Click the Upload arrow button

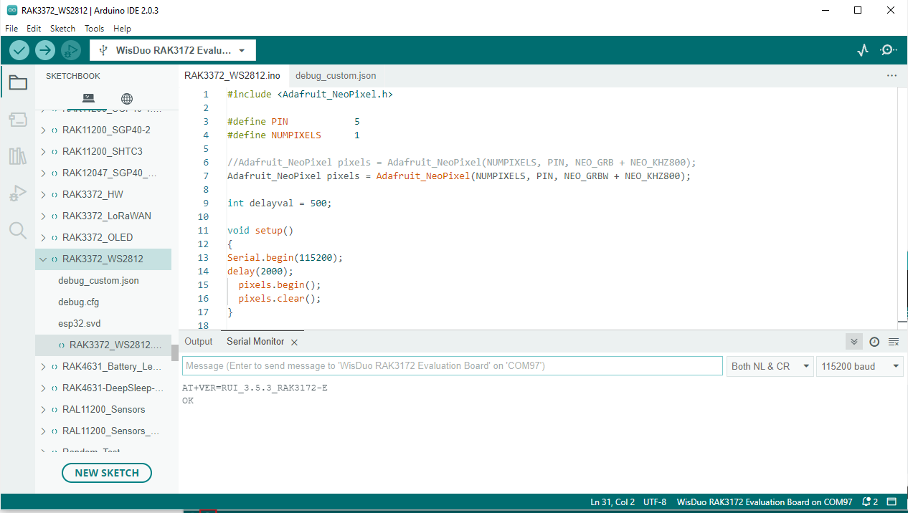pos(45,50)
